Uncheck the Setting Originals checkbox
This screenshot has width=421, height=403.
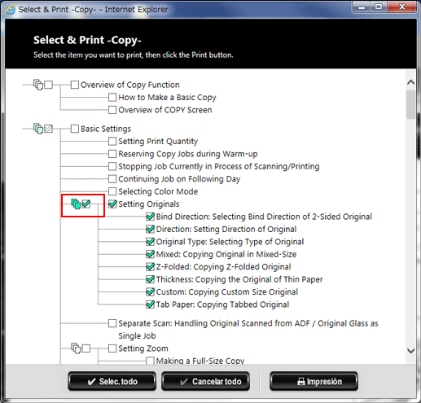pyautogui.click(x=112, y=204)
